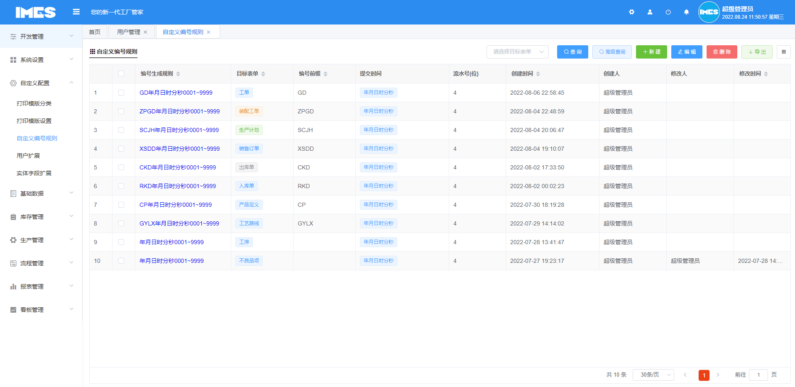The height and width of the screenshot is (387, 795).
Task: Switch to the 首页 tab
Action: pyautogui.click(x=95, y=32)
